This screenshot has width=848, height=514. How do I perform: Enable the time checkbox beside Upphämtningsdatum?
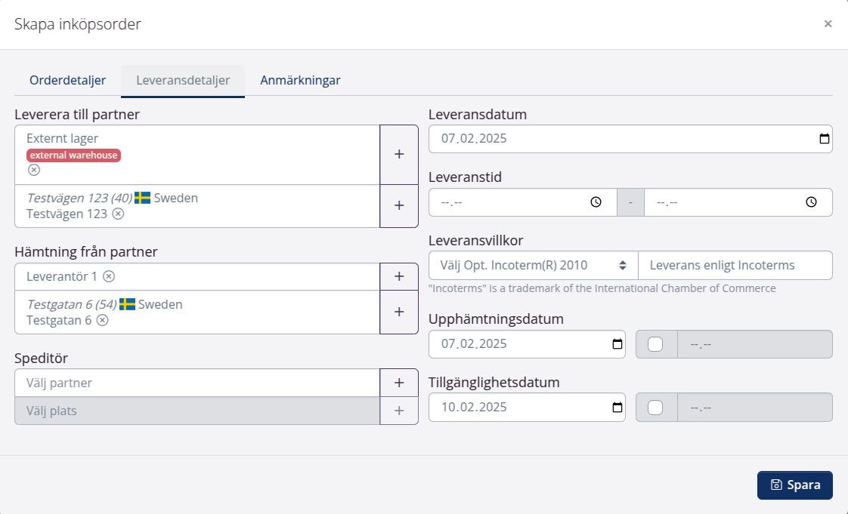pos(656,343)
